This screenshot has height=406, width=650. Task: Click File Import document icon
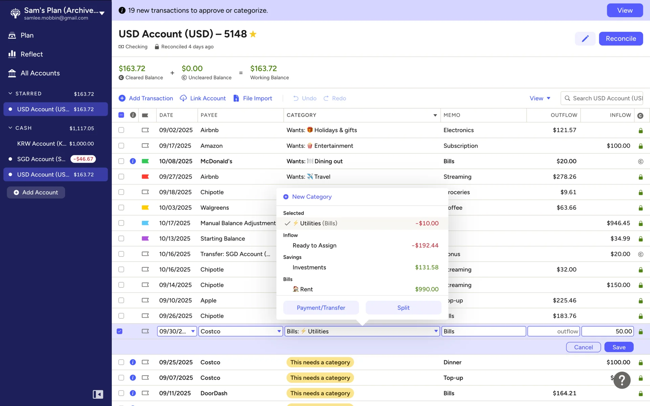236,98
